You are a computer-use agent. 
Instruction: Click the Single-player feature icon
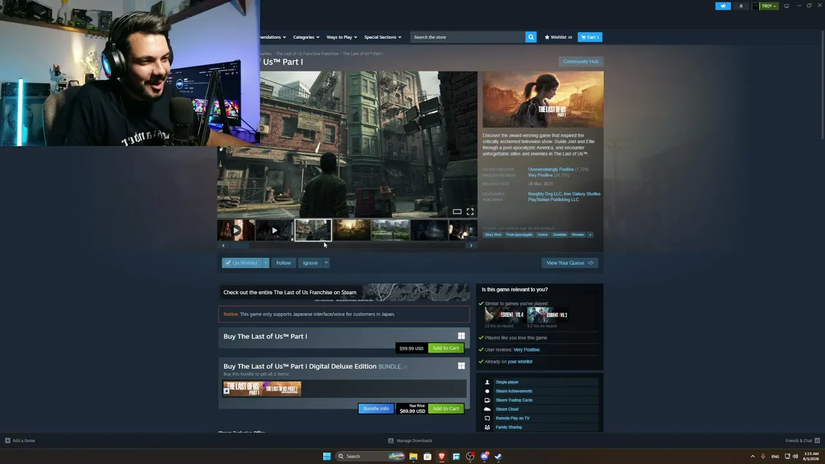[x=487, y=382]
